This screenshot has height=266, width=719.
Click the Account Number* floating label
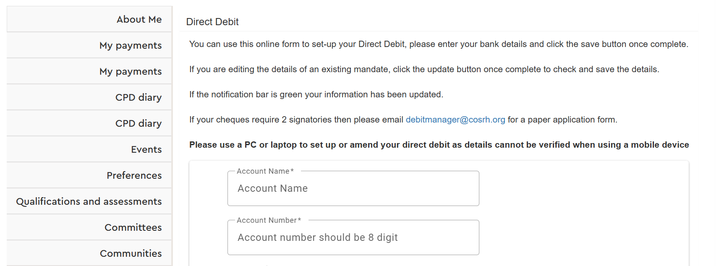pos(269,220)
